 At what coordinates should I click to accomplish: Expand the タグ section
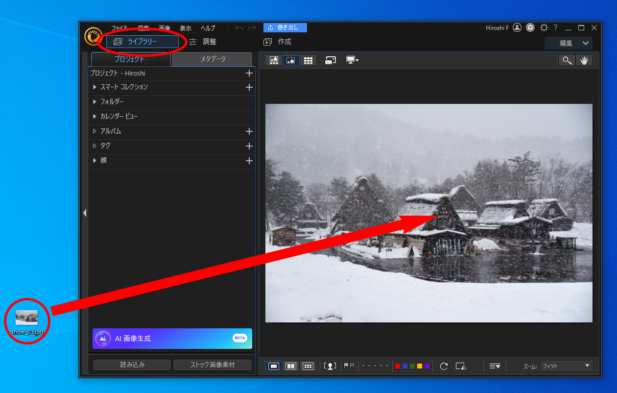tap(95, 146)
